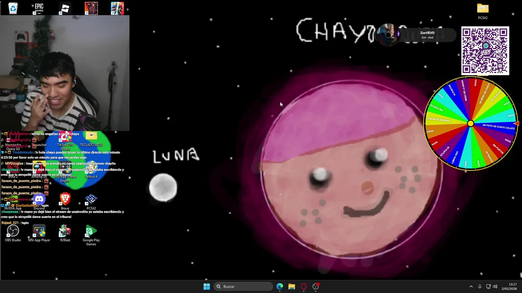Viewport: 522px width, 293px height.
Task: Show hidden system tray icons
Action: point(471,286)
